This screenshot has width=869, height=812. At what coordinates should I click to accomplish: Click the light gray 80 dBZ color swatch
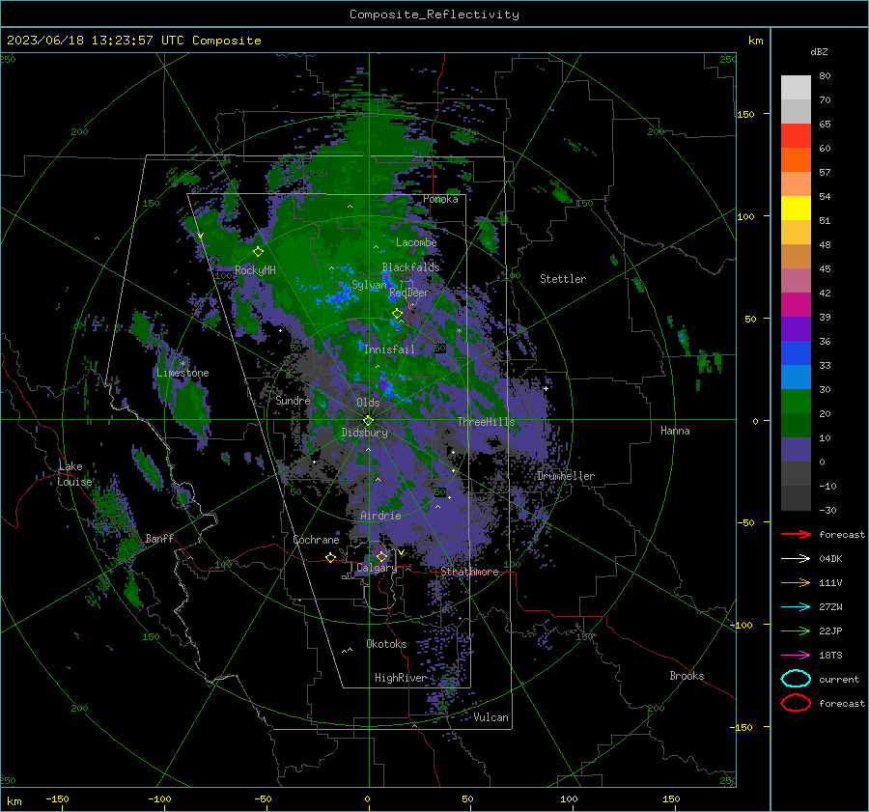pyautogui.click(x=796, y=88)
